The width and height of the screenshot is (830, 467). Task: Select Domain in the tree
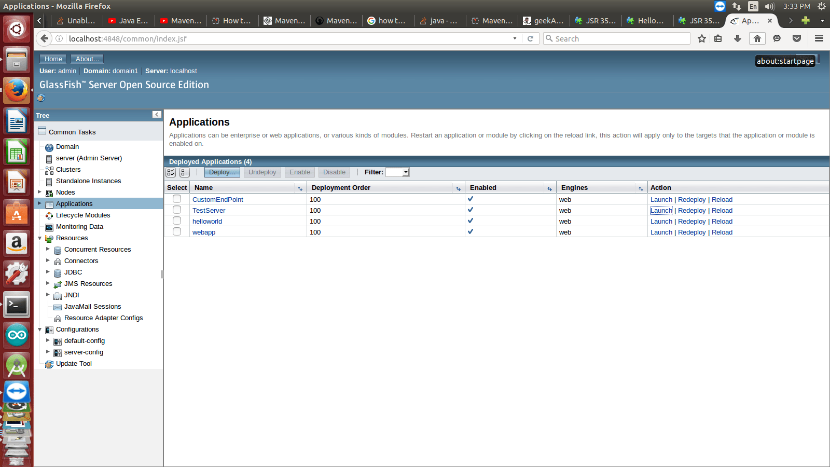click(x=67, y=147)
